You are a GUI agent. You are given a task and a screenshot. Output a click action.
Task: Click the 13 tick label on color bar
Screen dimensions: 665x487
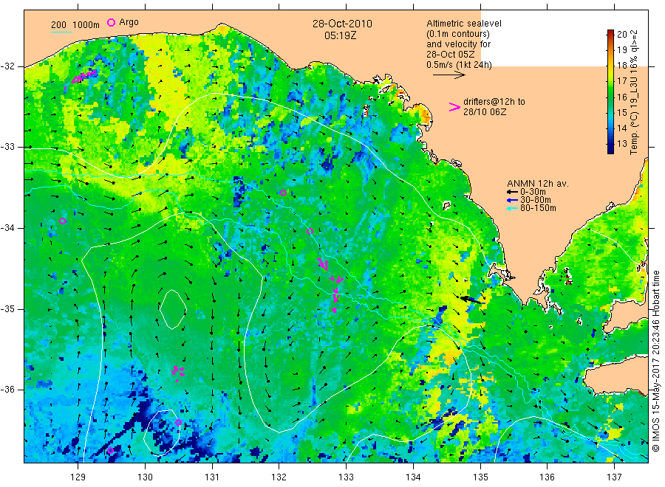coord(621,144)
